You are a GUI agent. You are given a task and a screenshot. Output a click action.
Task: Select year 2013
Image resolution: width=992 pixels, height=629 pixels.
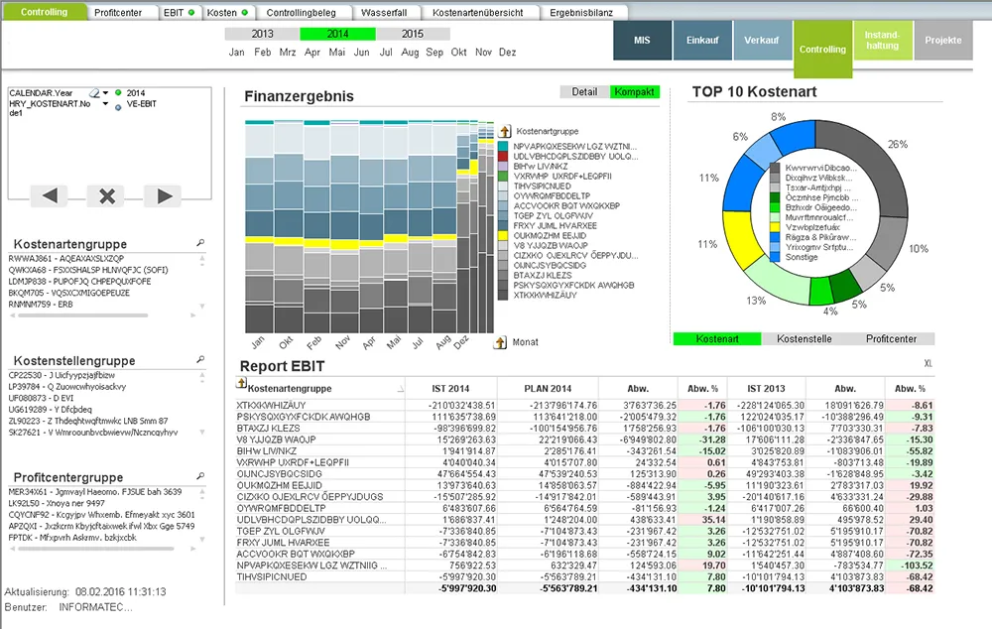(x=262, y=34)
